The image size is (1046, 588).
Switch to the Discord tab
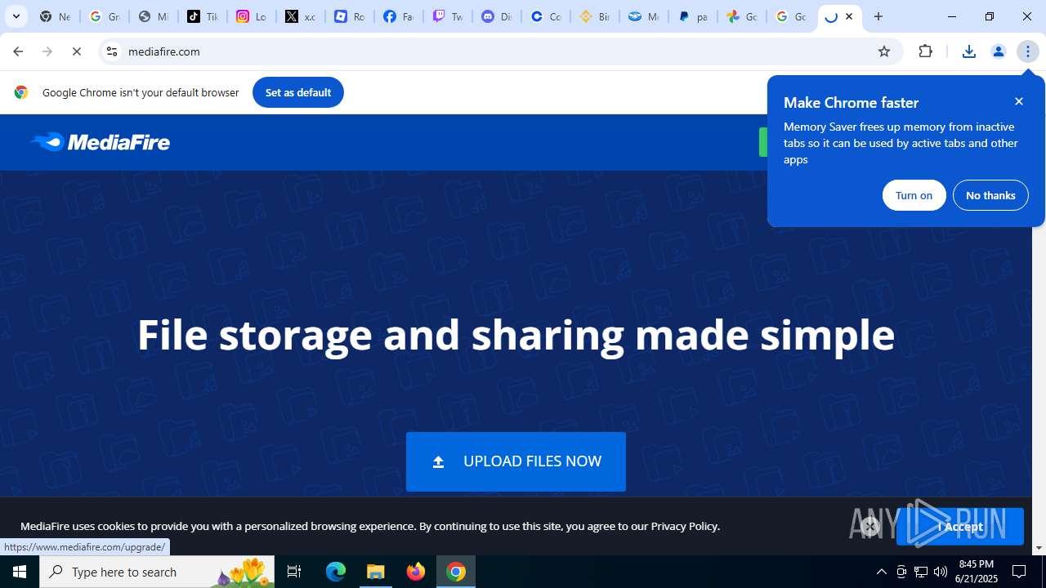[496, 16]
